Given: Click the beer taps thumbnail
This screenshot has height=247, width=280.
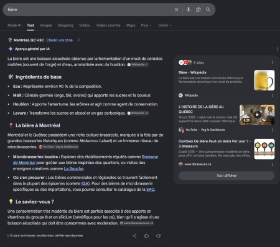Looking at the screenshot, I should tap(264, 149).
